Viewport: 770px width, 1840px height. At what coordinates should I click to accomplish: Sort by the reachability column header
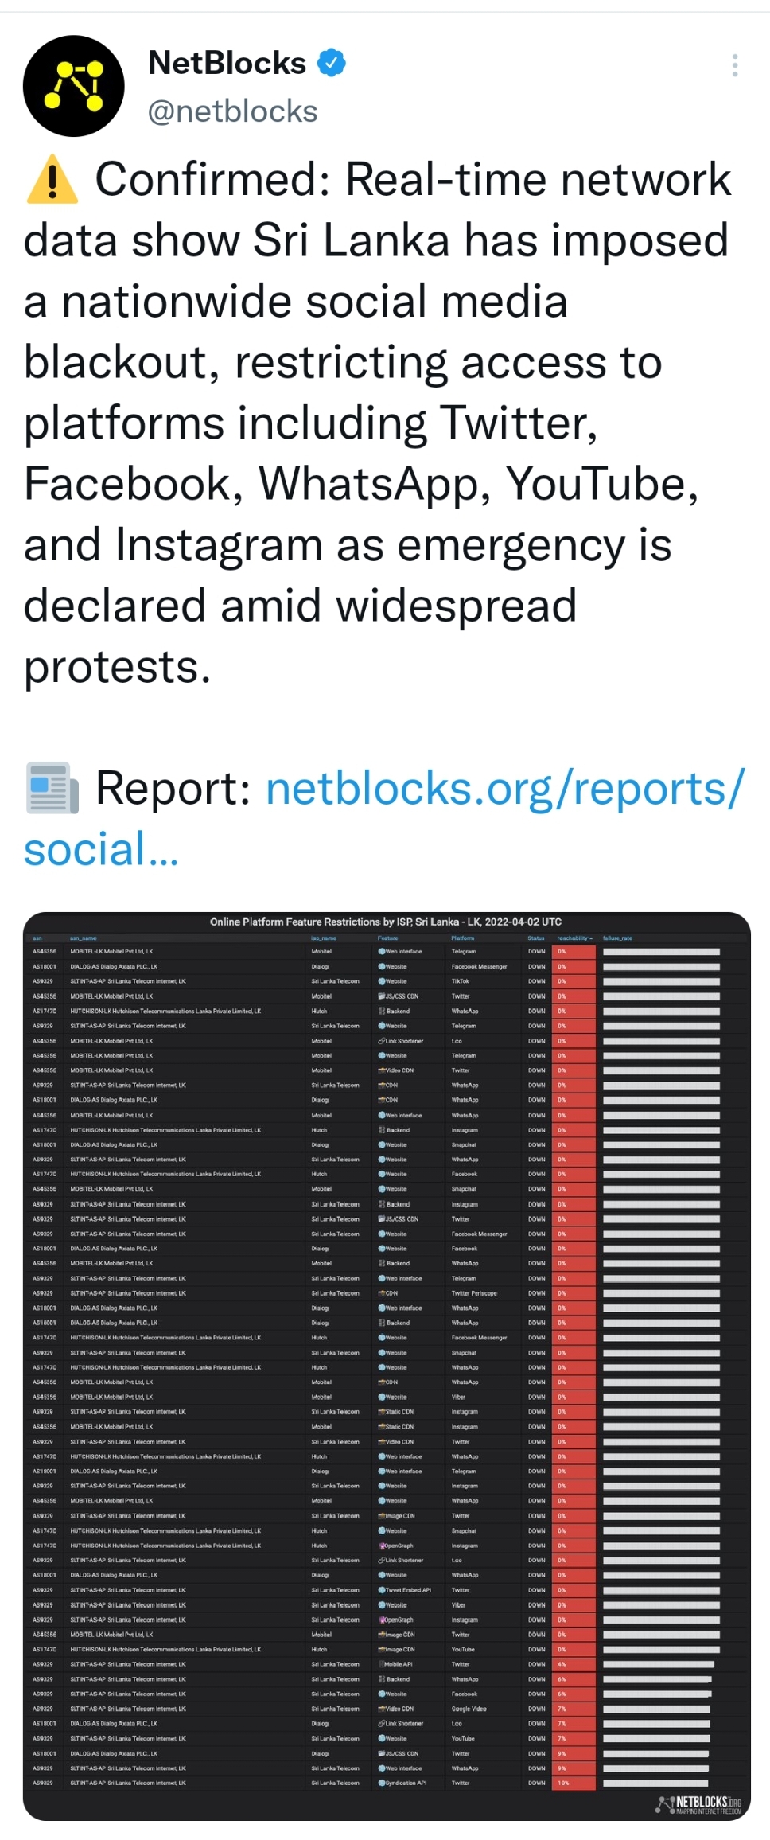tap(574, 938)
